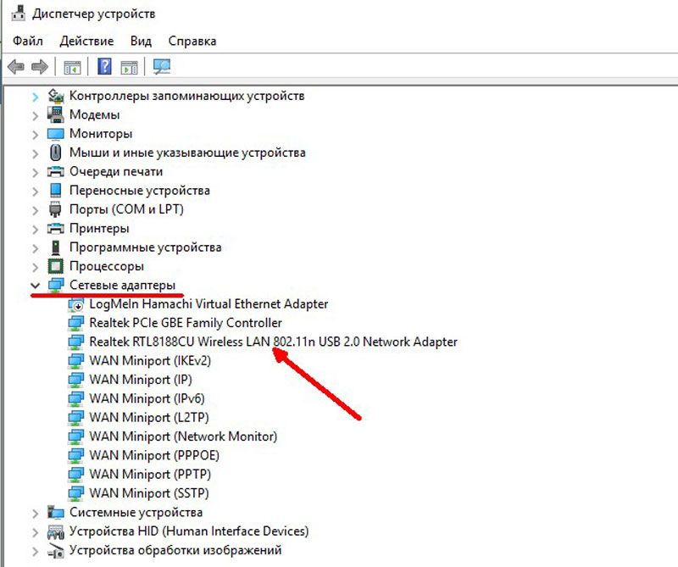This screenshot has width=678, height=567.
Task: Click the RTL8188CU wireless adapter icon
Action: pos(75,342)
